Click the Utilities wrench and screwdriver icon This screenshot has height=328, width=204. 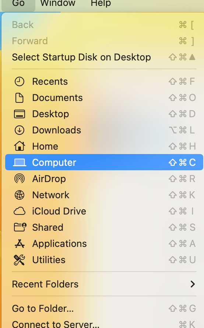click(20, 260)
